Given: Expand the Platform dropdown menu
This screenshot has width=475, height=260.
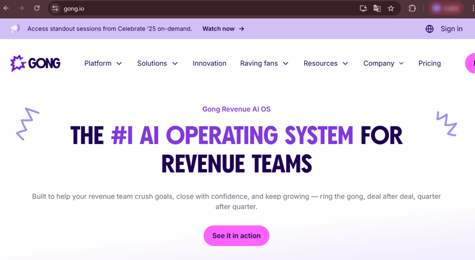Looking at the screenshot, I should pos(103,63).
